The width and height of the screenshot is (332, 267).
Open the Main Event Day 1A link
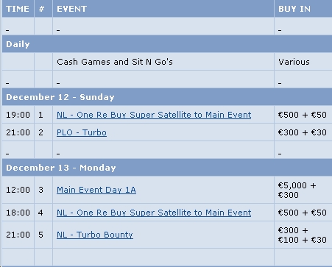pos(96,190)
